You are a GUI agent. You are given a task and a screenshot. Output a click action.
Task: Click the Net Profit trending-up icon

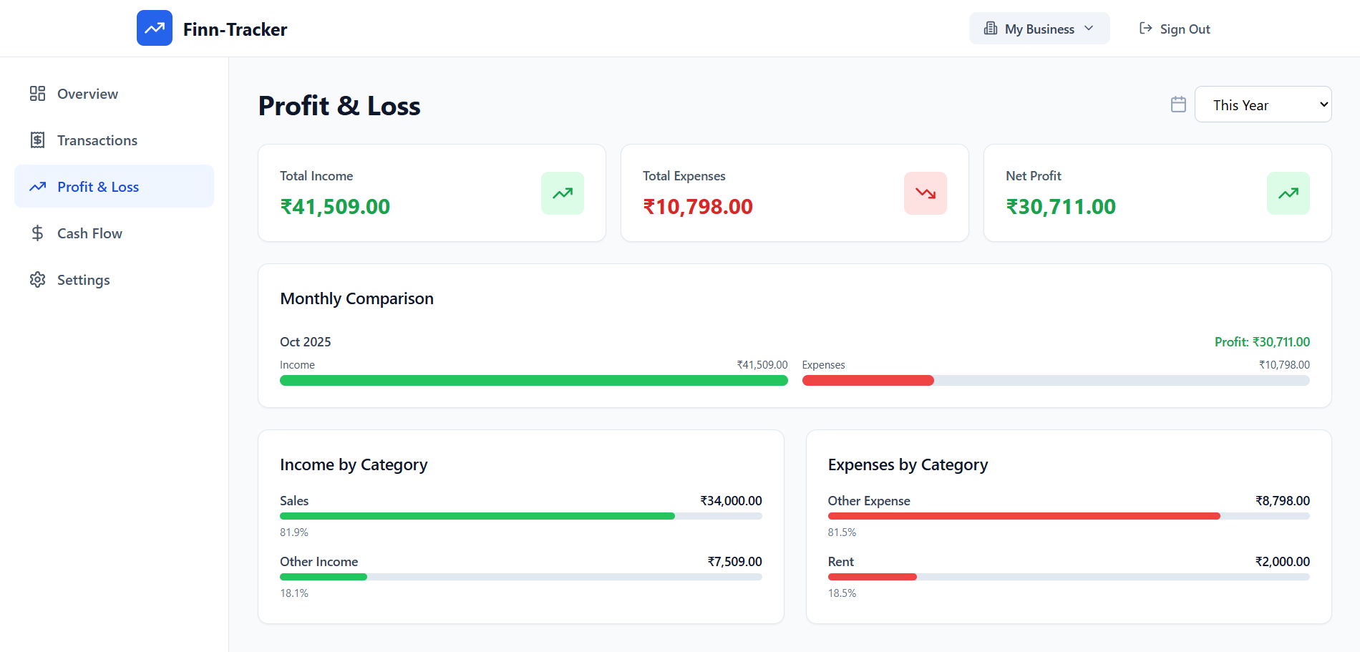[x=1288, y=193]
